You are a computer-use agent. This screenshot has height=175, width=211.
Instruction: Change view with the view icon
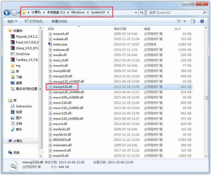[x=179, y=21]
